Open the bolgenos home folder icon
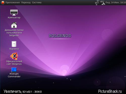Screen dimensions: 126x94 14,25
